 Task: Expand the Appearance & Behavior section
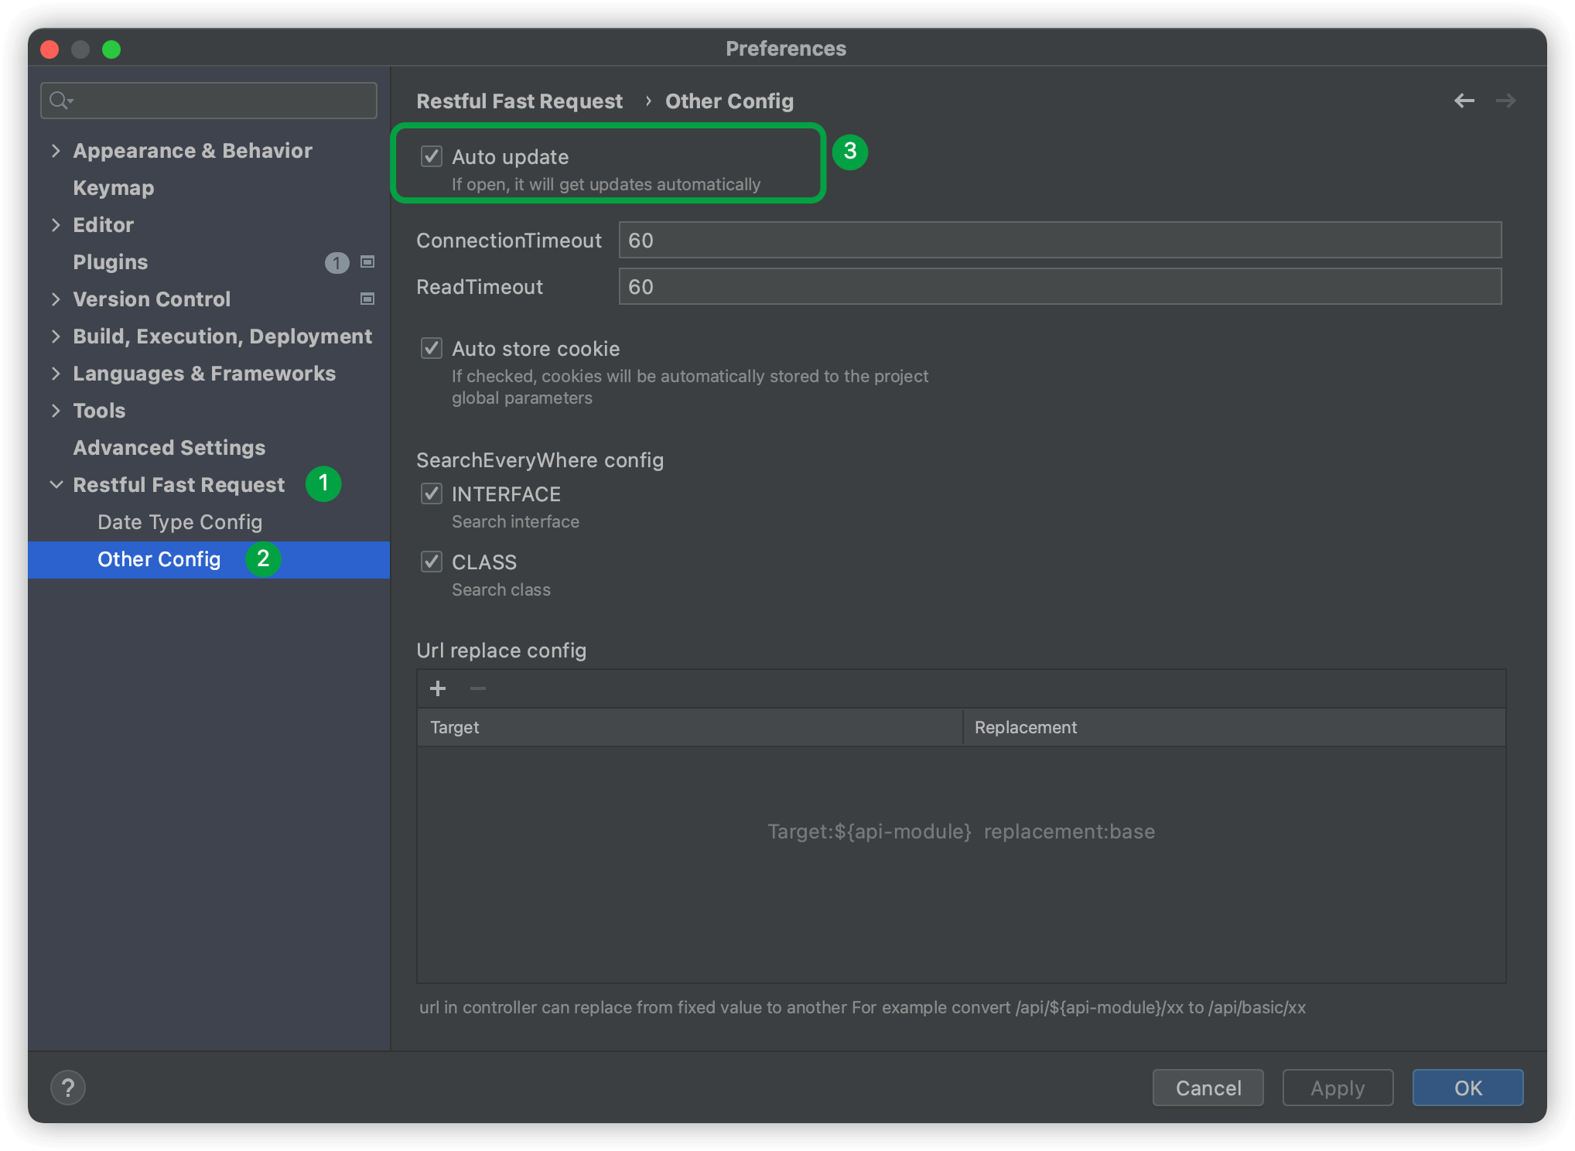pyautogui.click(x=56, y=151)
